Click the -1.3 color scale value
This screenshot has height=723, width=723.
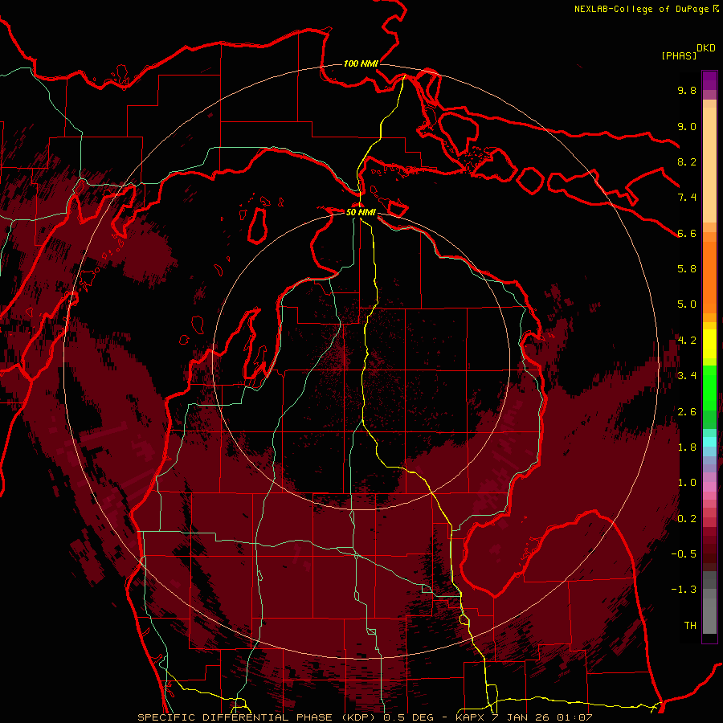(x=684, y=590)
